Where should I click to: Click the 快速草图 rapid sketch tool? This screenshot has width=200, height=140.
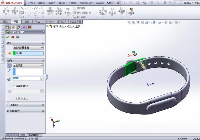(x=130, y=12)
